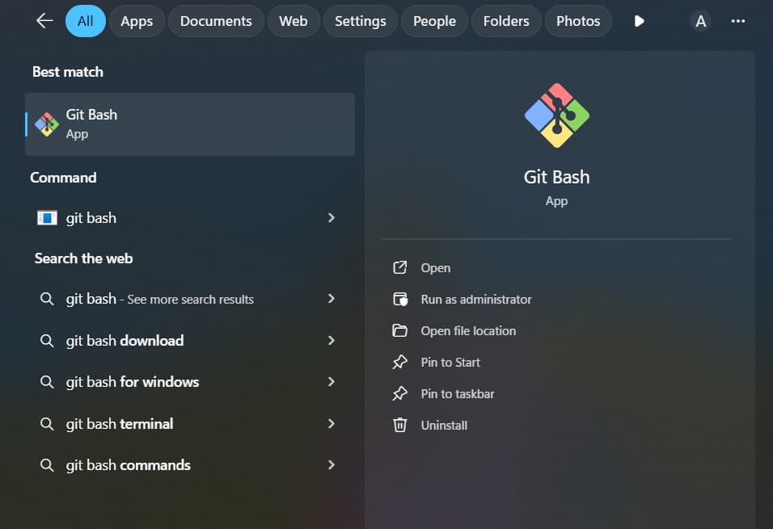This screenshot has height=529, width=773.
Task: Click the Search the web section heading
Action: [x=84, y=258]
